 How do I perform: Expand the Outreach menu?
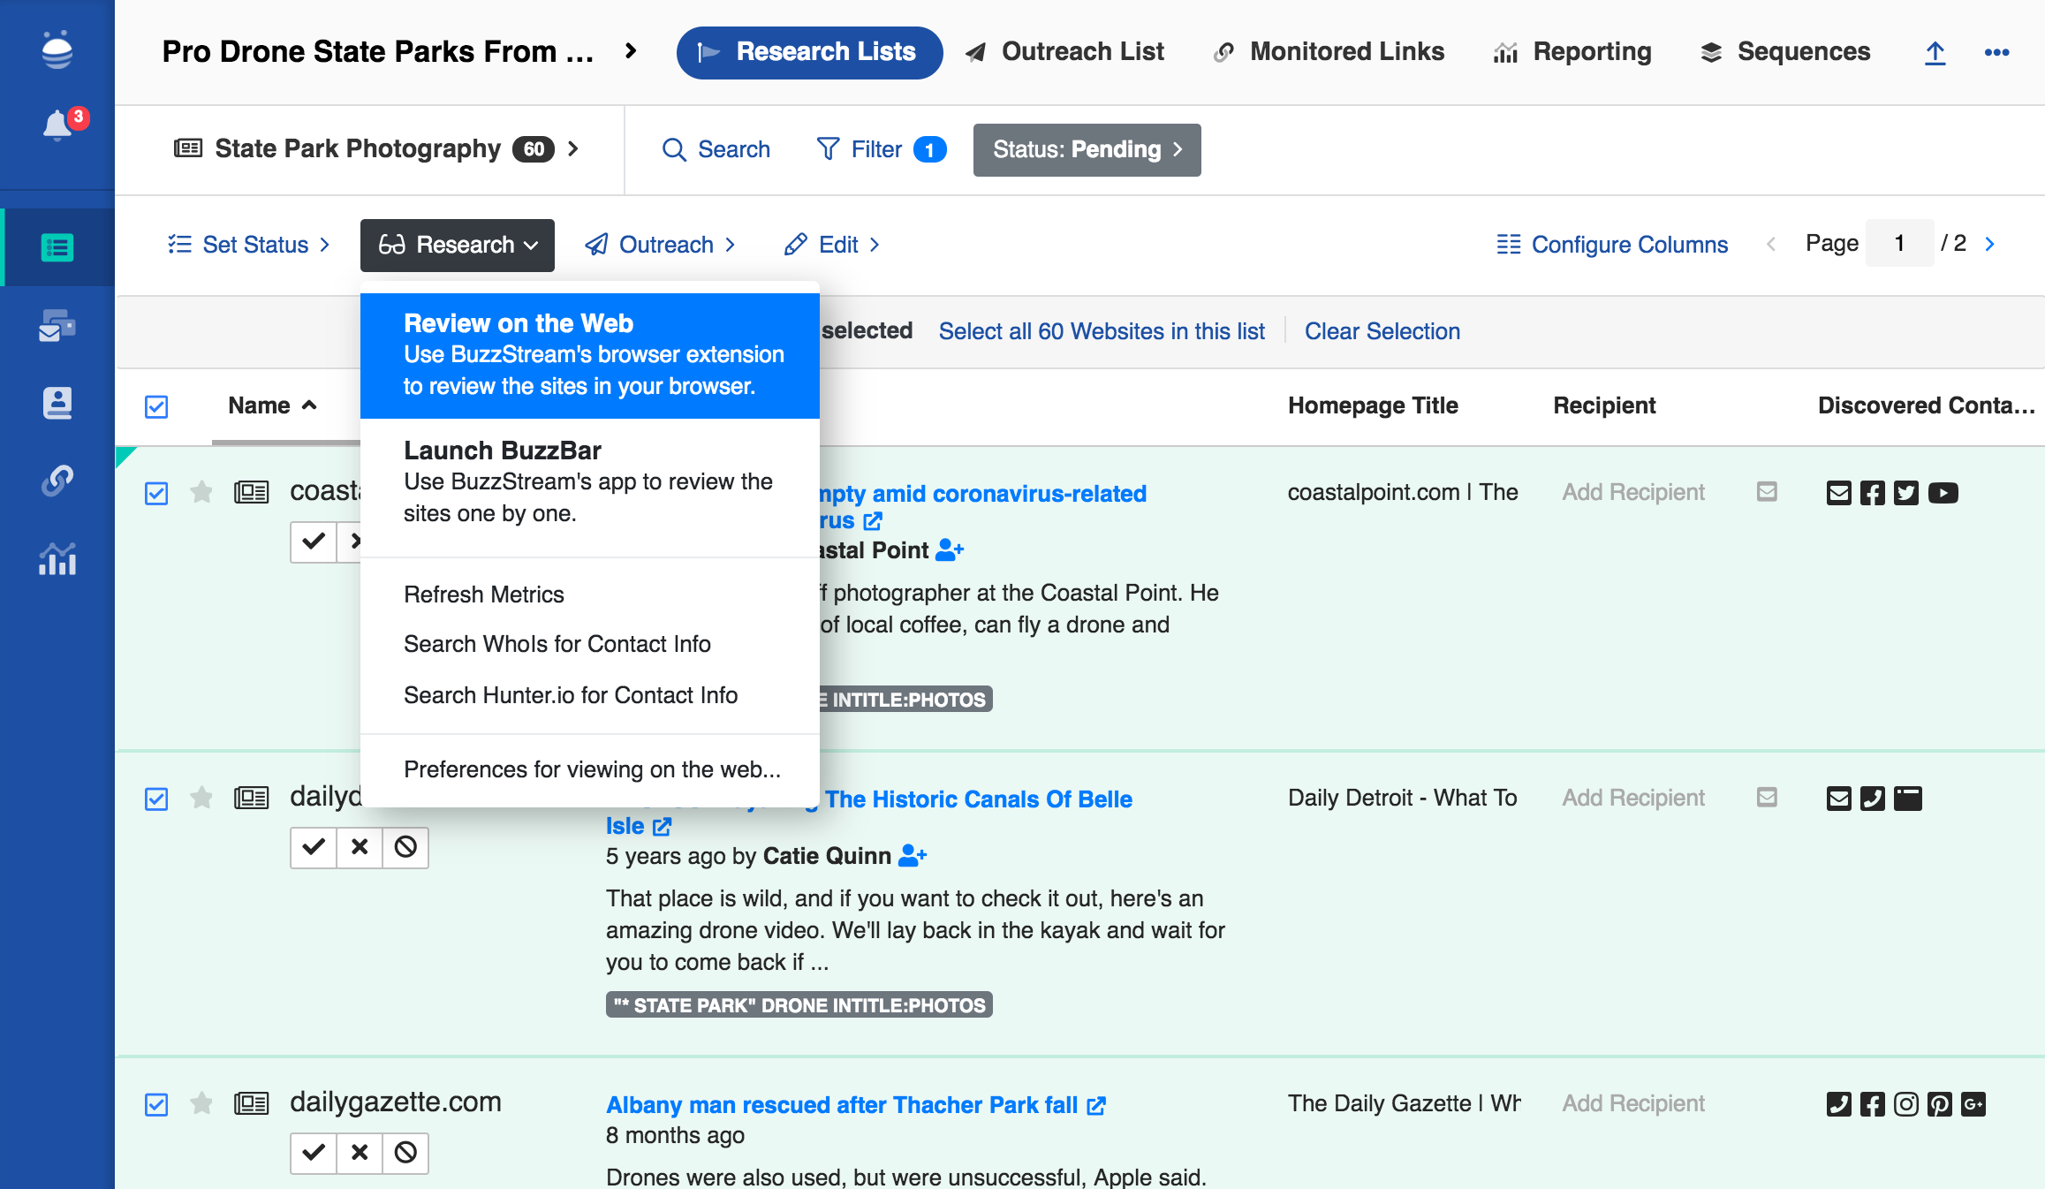660,245
